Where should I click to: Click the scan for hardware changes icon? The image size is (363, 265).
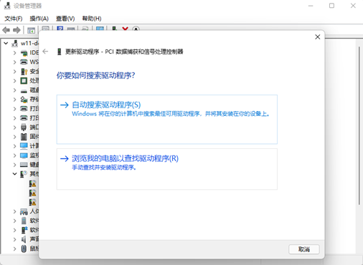(x=100, y=29)
